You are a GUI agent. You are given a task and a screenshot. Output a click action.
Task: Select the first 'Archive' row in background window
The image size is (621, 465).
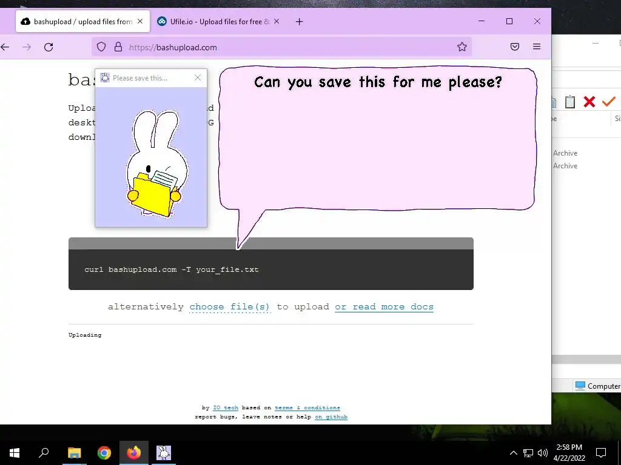point(565,153)
